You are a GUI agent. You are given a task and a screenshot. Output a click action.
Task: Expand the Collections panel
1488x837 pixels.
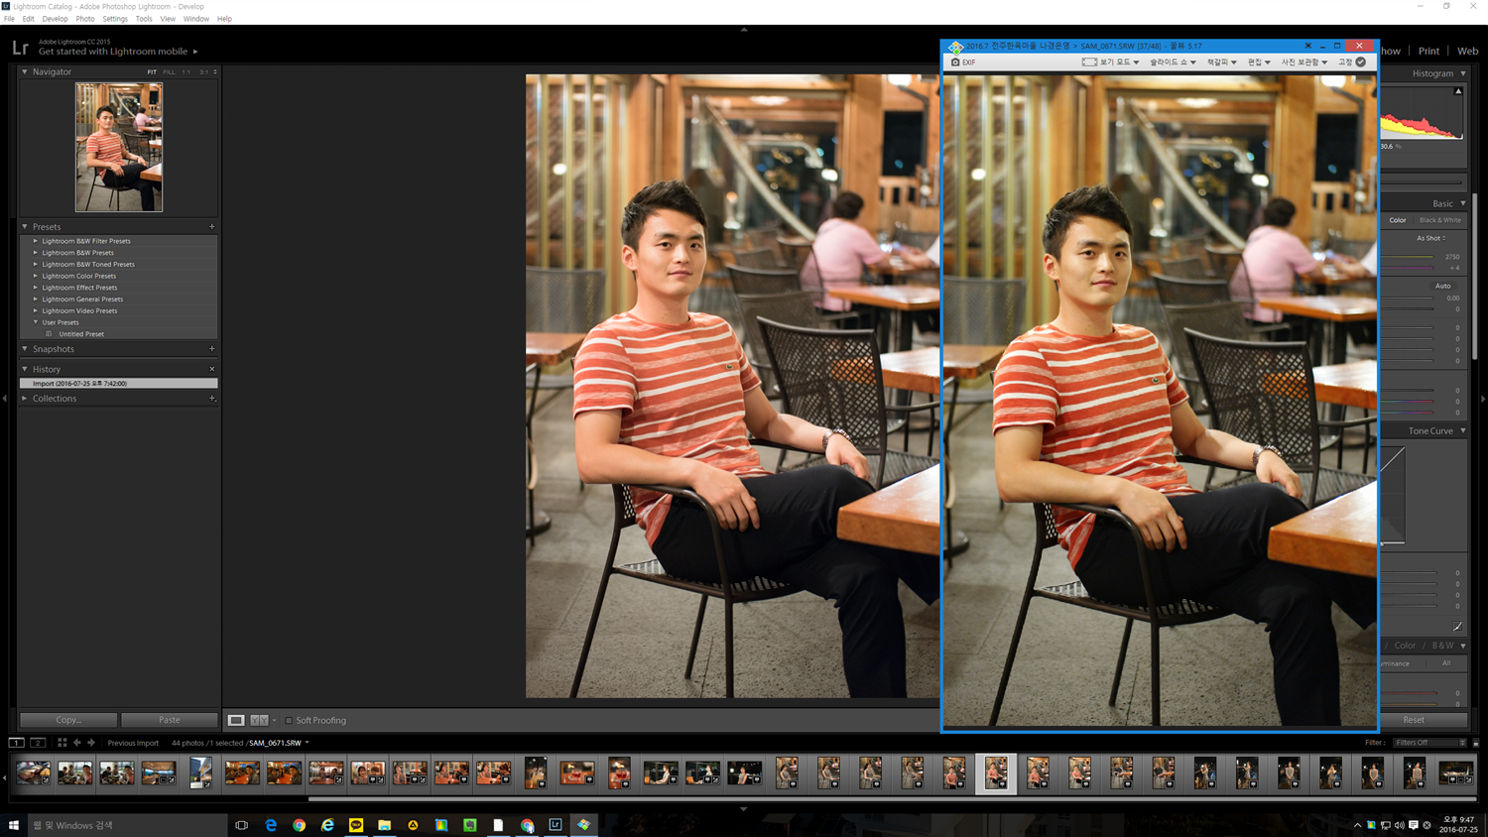25,399
